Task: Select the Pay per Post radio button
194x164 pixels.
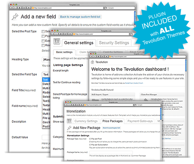Action: click(90, 139)
